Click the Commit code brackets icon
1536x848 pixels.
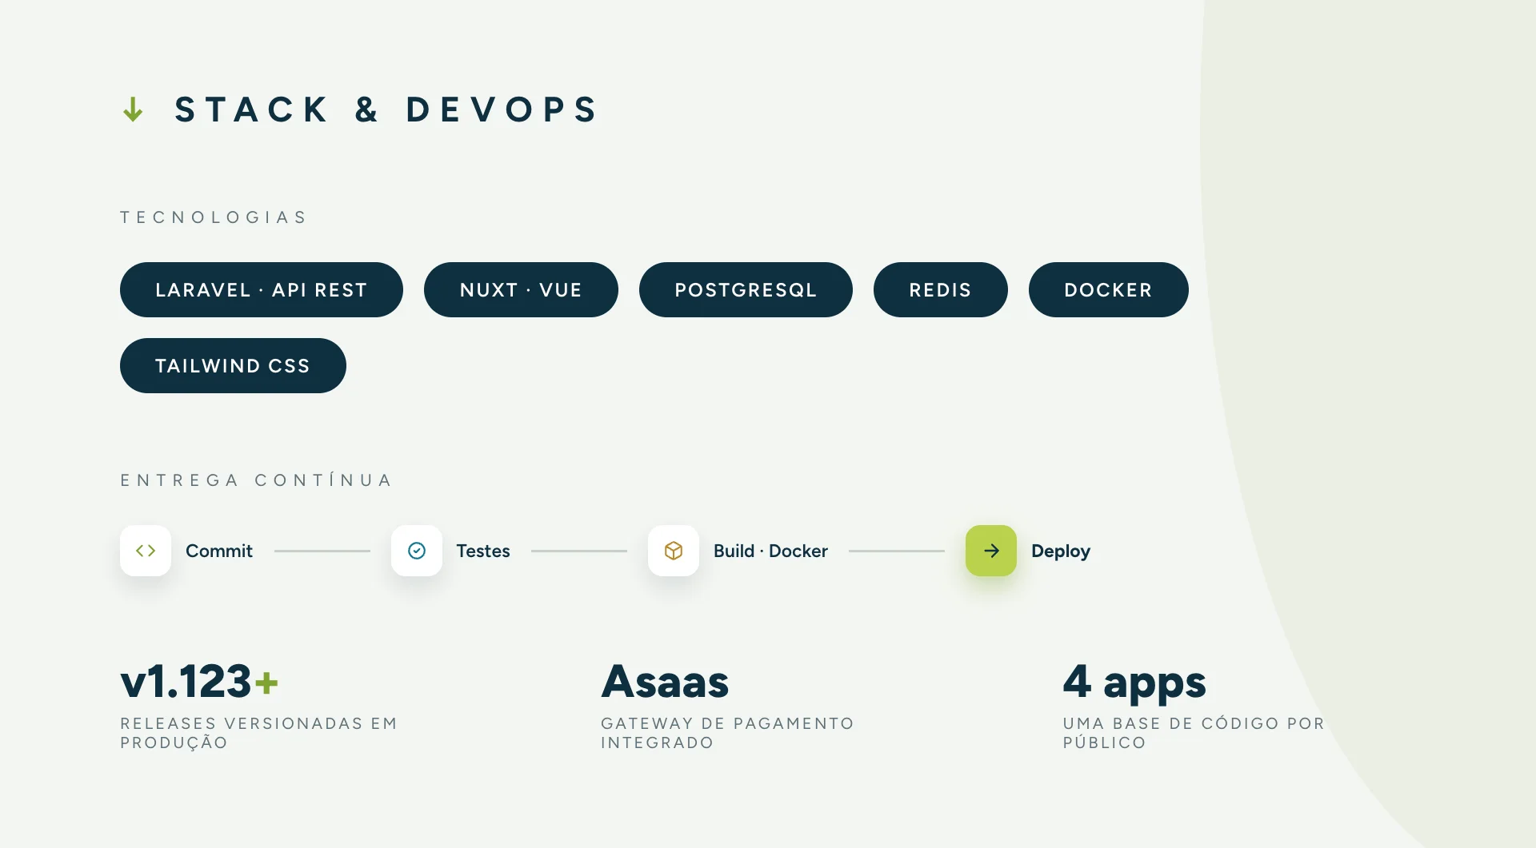point(146,551)
